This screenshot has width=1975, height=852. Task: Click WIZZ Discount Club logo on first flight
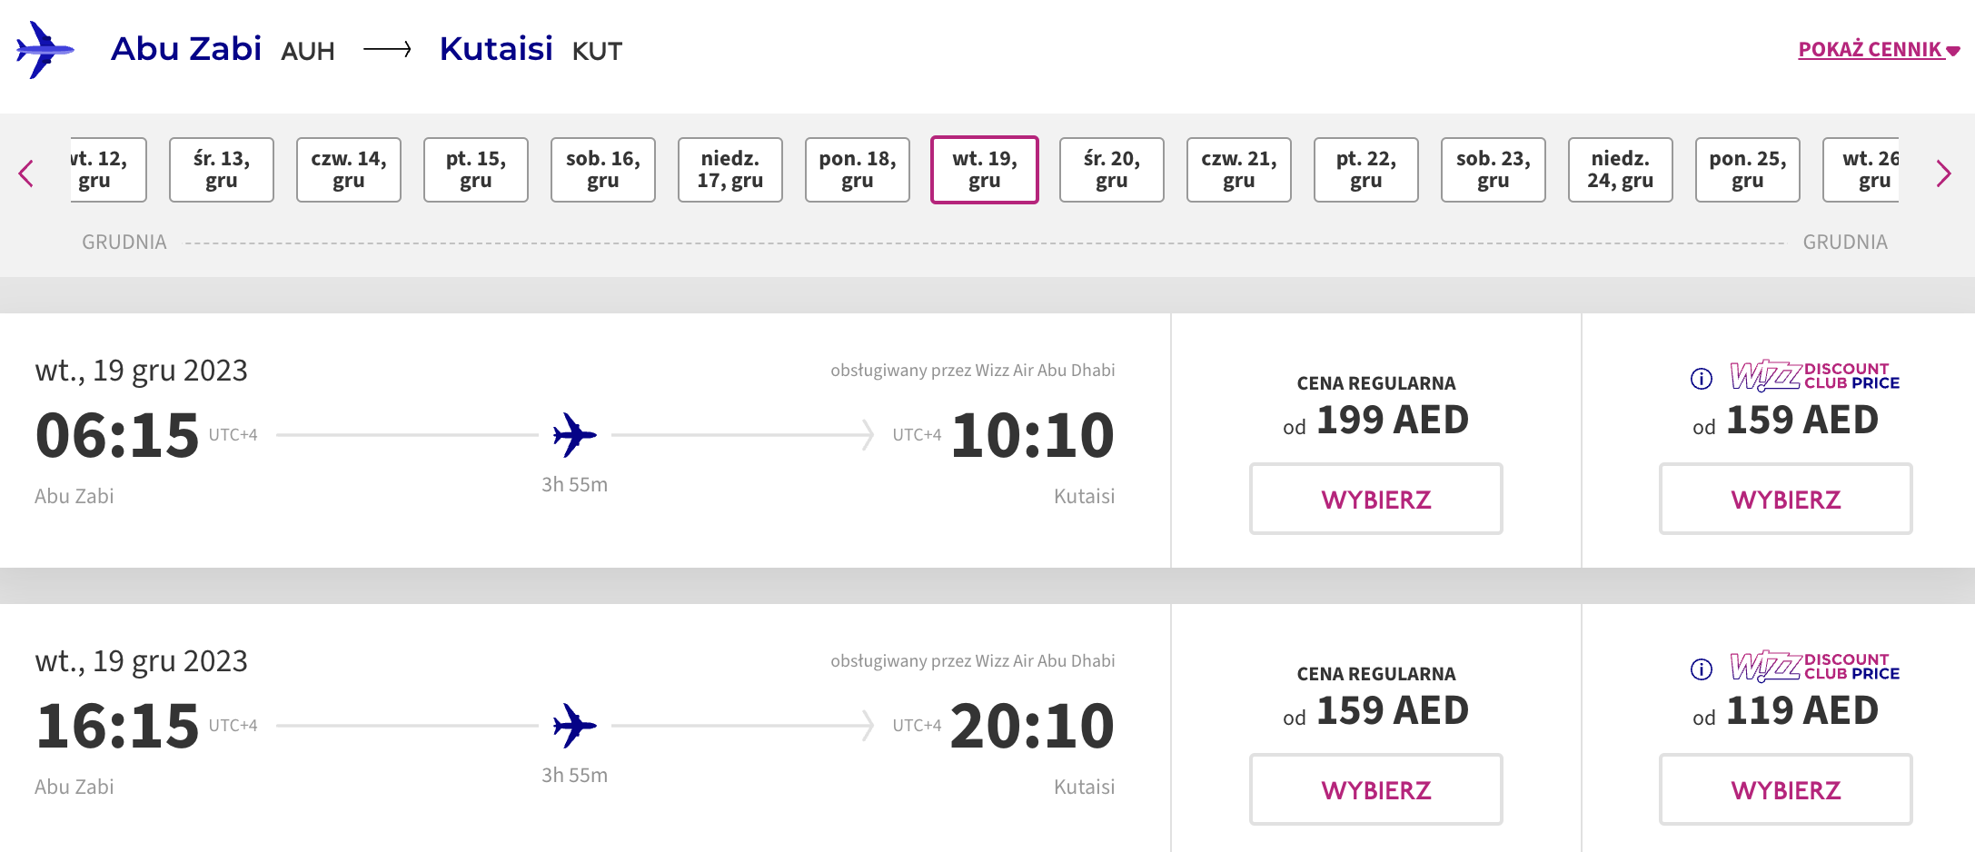[1813, 375]
